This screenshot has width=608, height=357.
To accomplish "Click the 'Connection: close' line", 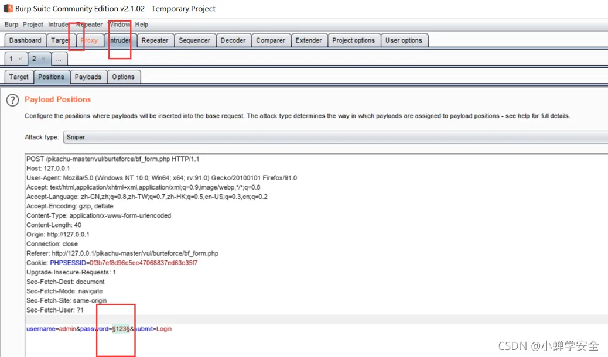I will point(52,244).
